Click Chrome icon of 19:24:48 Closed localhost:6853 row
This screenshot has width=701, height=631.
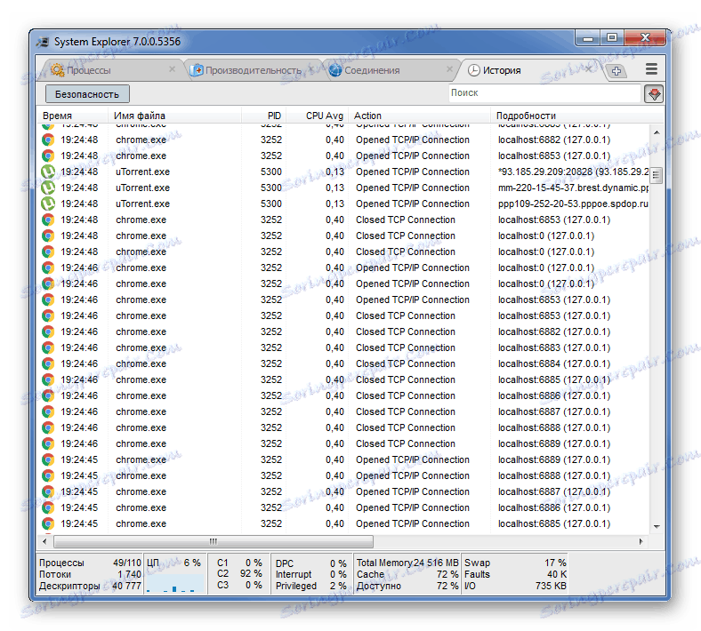coord(48,220)
